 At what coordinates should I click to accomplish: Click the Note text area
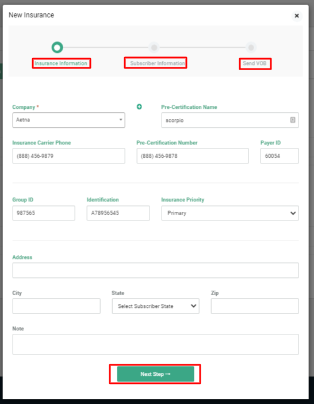tap(155, 344)
